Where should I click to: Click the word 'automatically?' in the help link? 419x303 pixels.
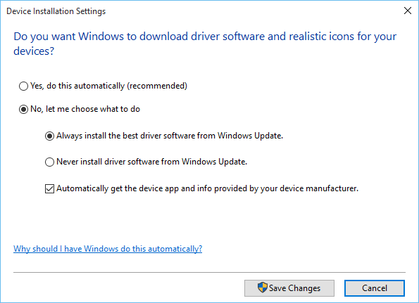(175, 249)
